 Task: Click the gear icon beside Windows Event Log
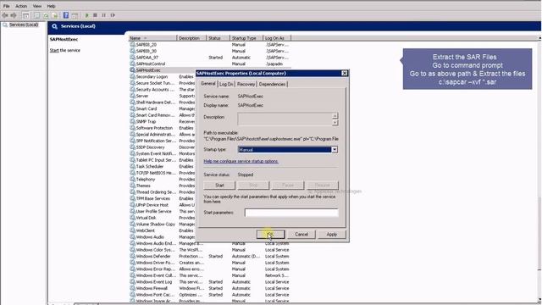point(132,282)
